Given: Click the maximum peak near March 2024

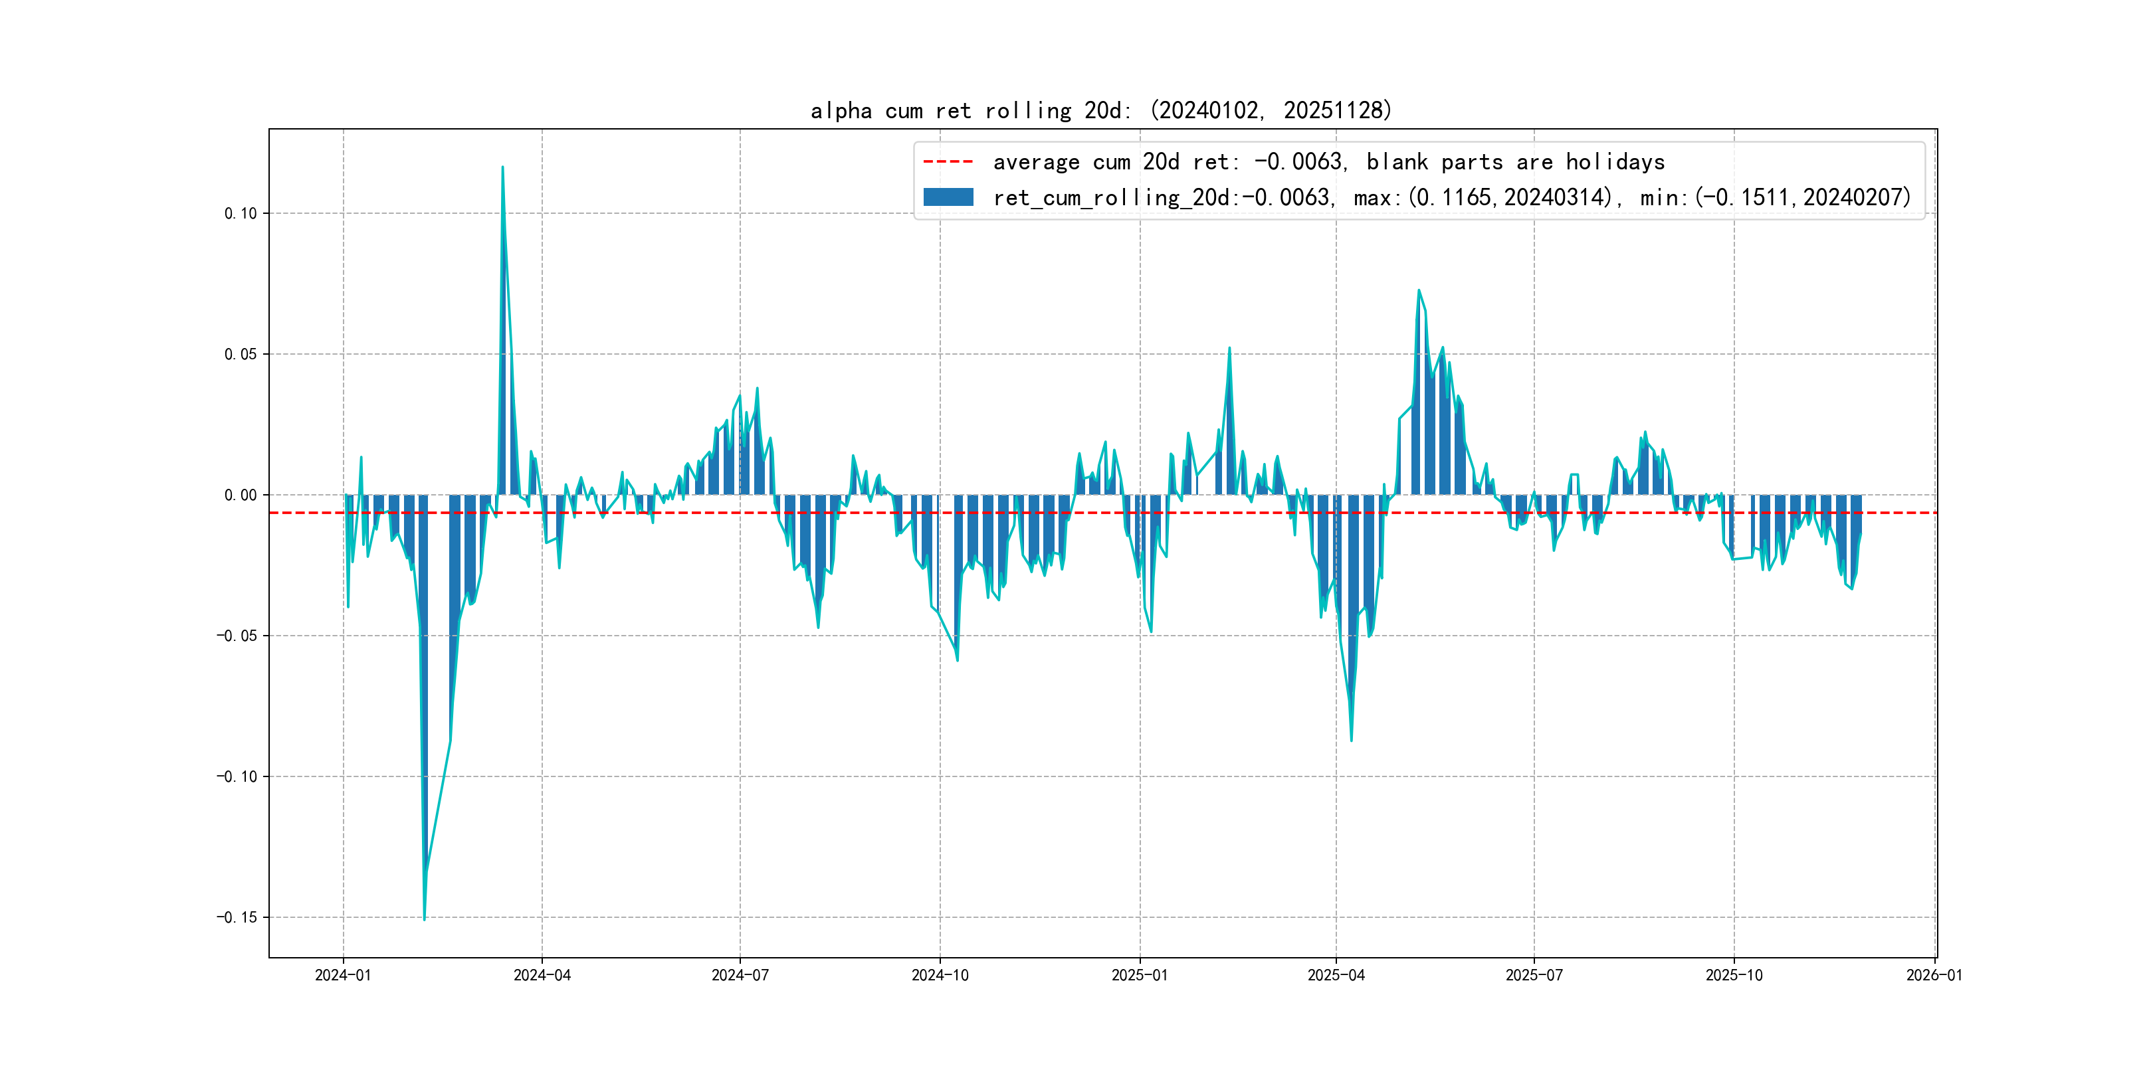Looking at the screenshot, I should coord(502,168).
